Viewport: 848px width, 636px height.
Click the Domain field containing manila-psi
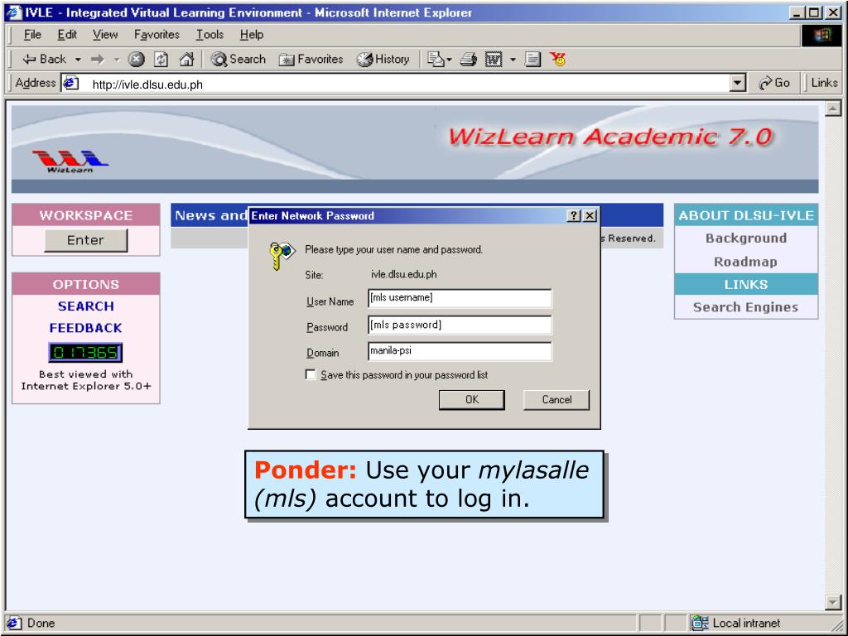460,351
